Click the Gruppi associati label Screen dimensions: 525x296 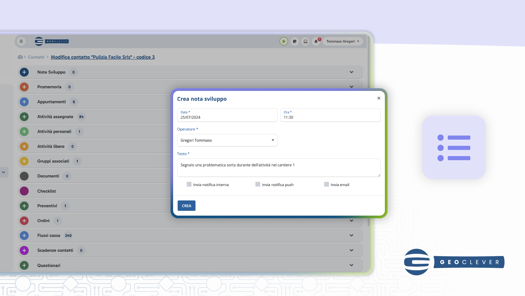pyautogui.click(x=53, y=161)
